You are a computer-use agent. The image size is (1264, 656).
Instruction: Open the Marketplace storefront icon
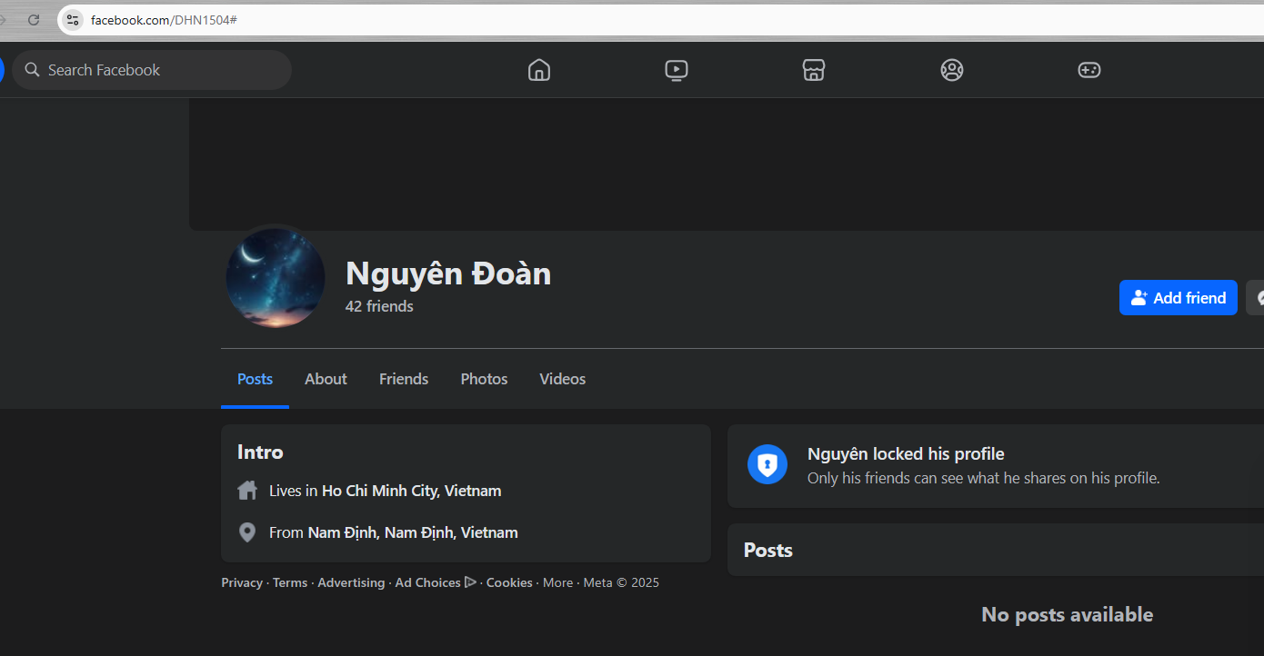pos(814,70)
